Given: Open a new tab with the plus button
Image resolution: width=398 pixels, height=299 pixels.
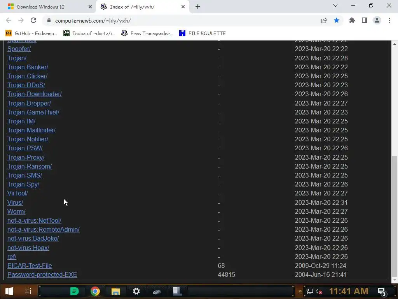Looking at the screenshot, I should click(x=198, y=7).
